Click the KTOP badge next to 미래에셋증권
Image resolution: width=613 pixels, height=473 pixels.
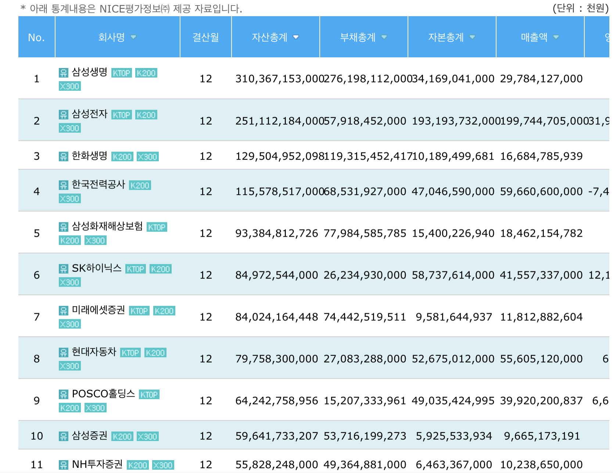click(x=139, y=311)
